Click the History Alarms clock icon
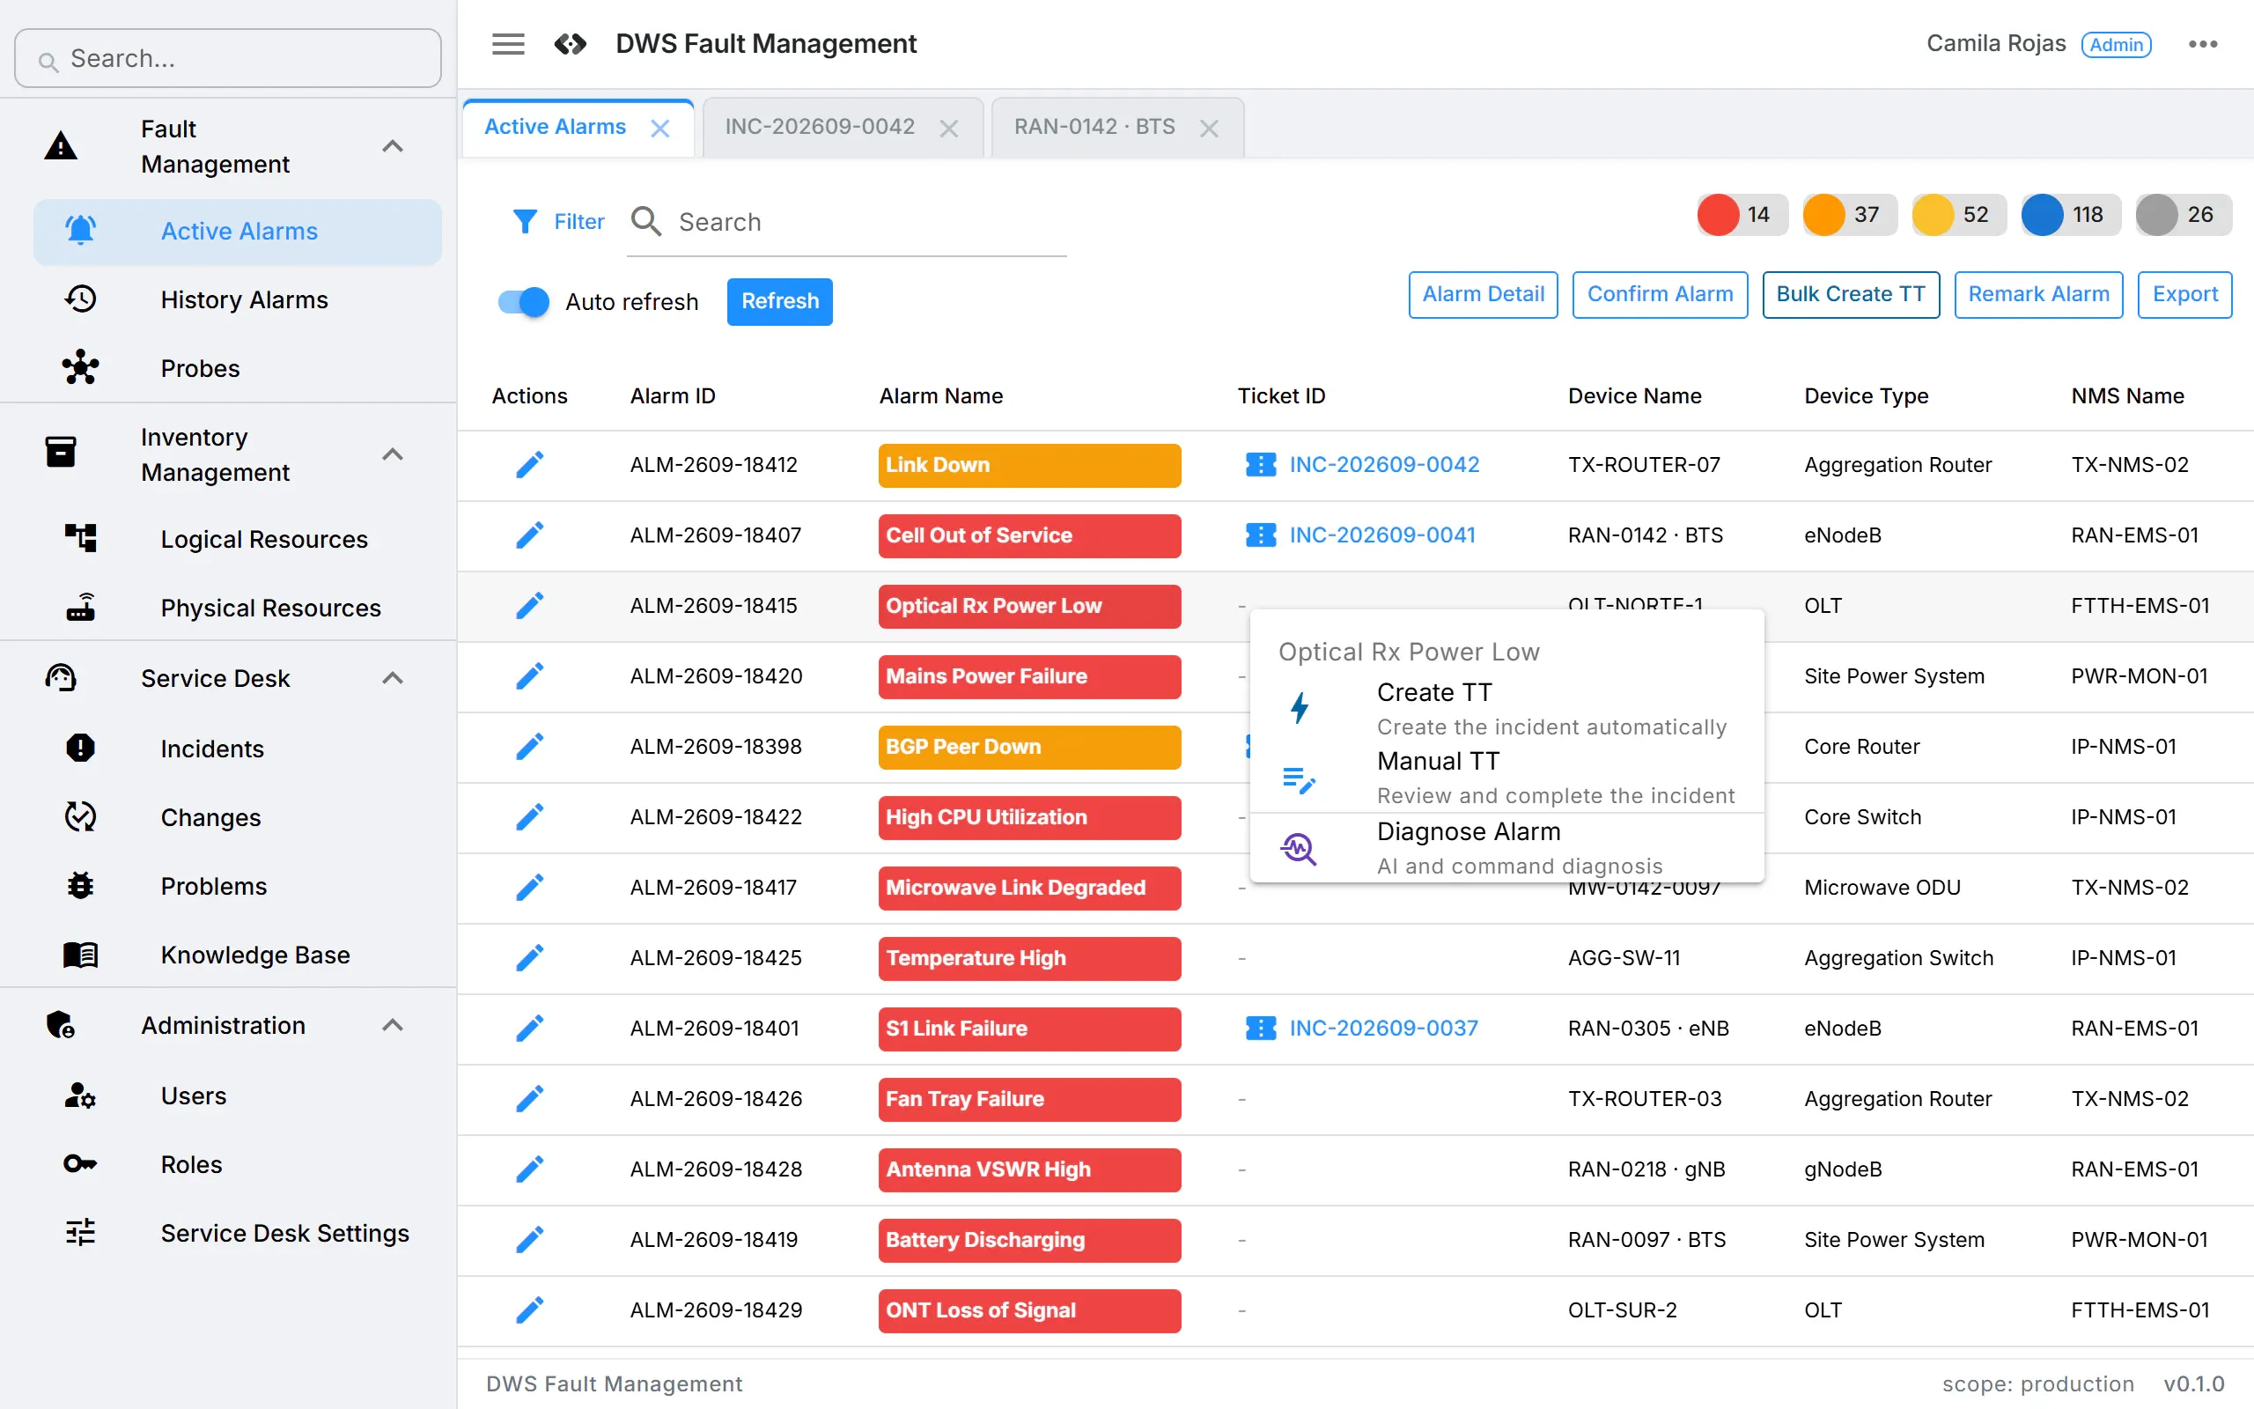The width and height of the screenshot is (2254, 1409). [x=81, y=299]
